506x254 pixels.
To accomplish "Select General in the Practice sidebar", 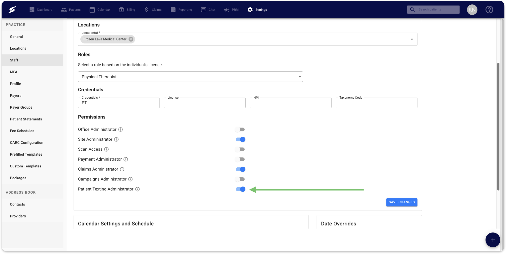I will (32, 37).
